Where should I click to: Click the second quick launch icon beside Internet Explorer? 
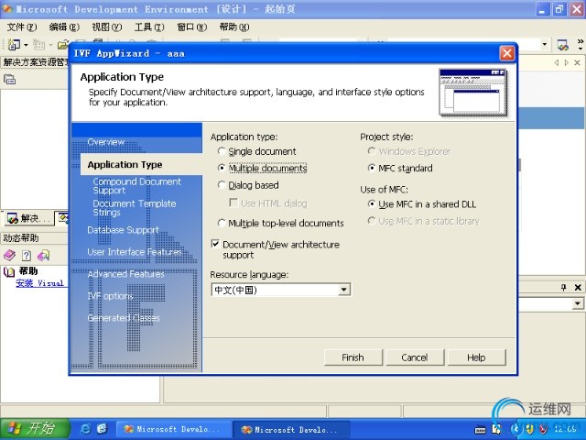pos(102,429)
